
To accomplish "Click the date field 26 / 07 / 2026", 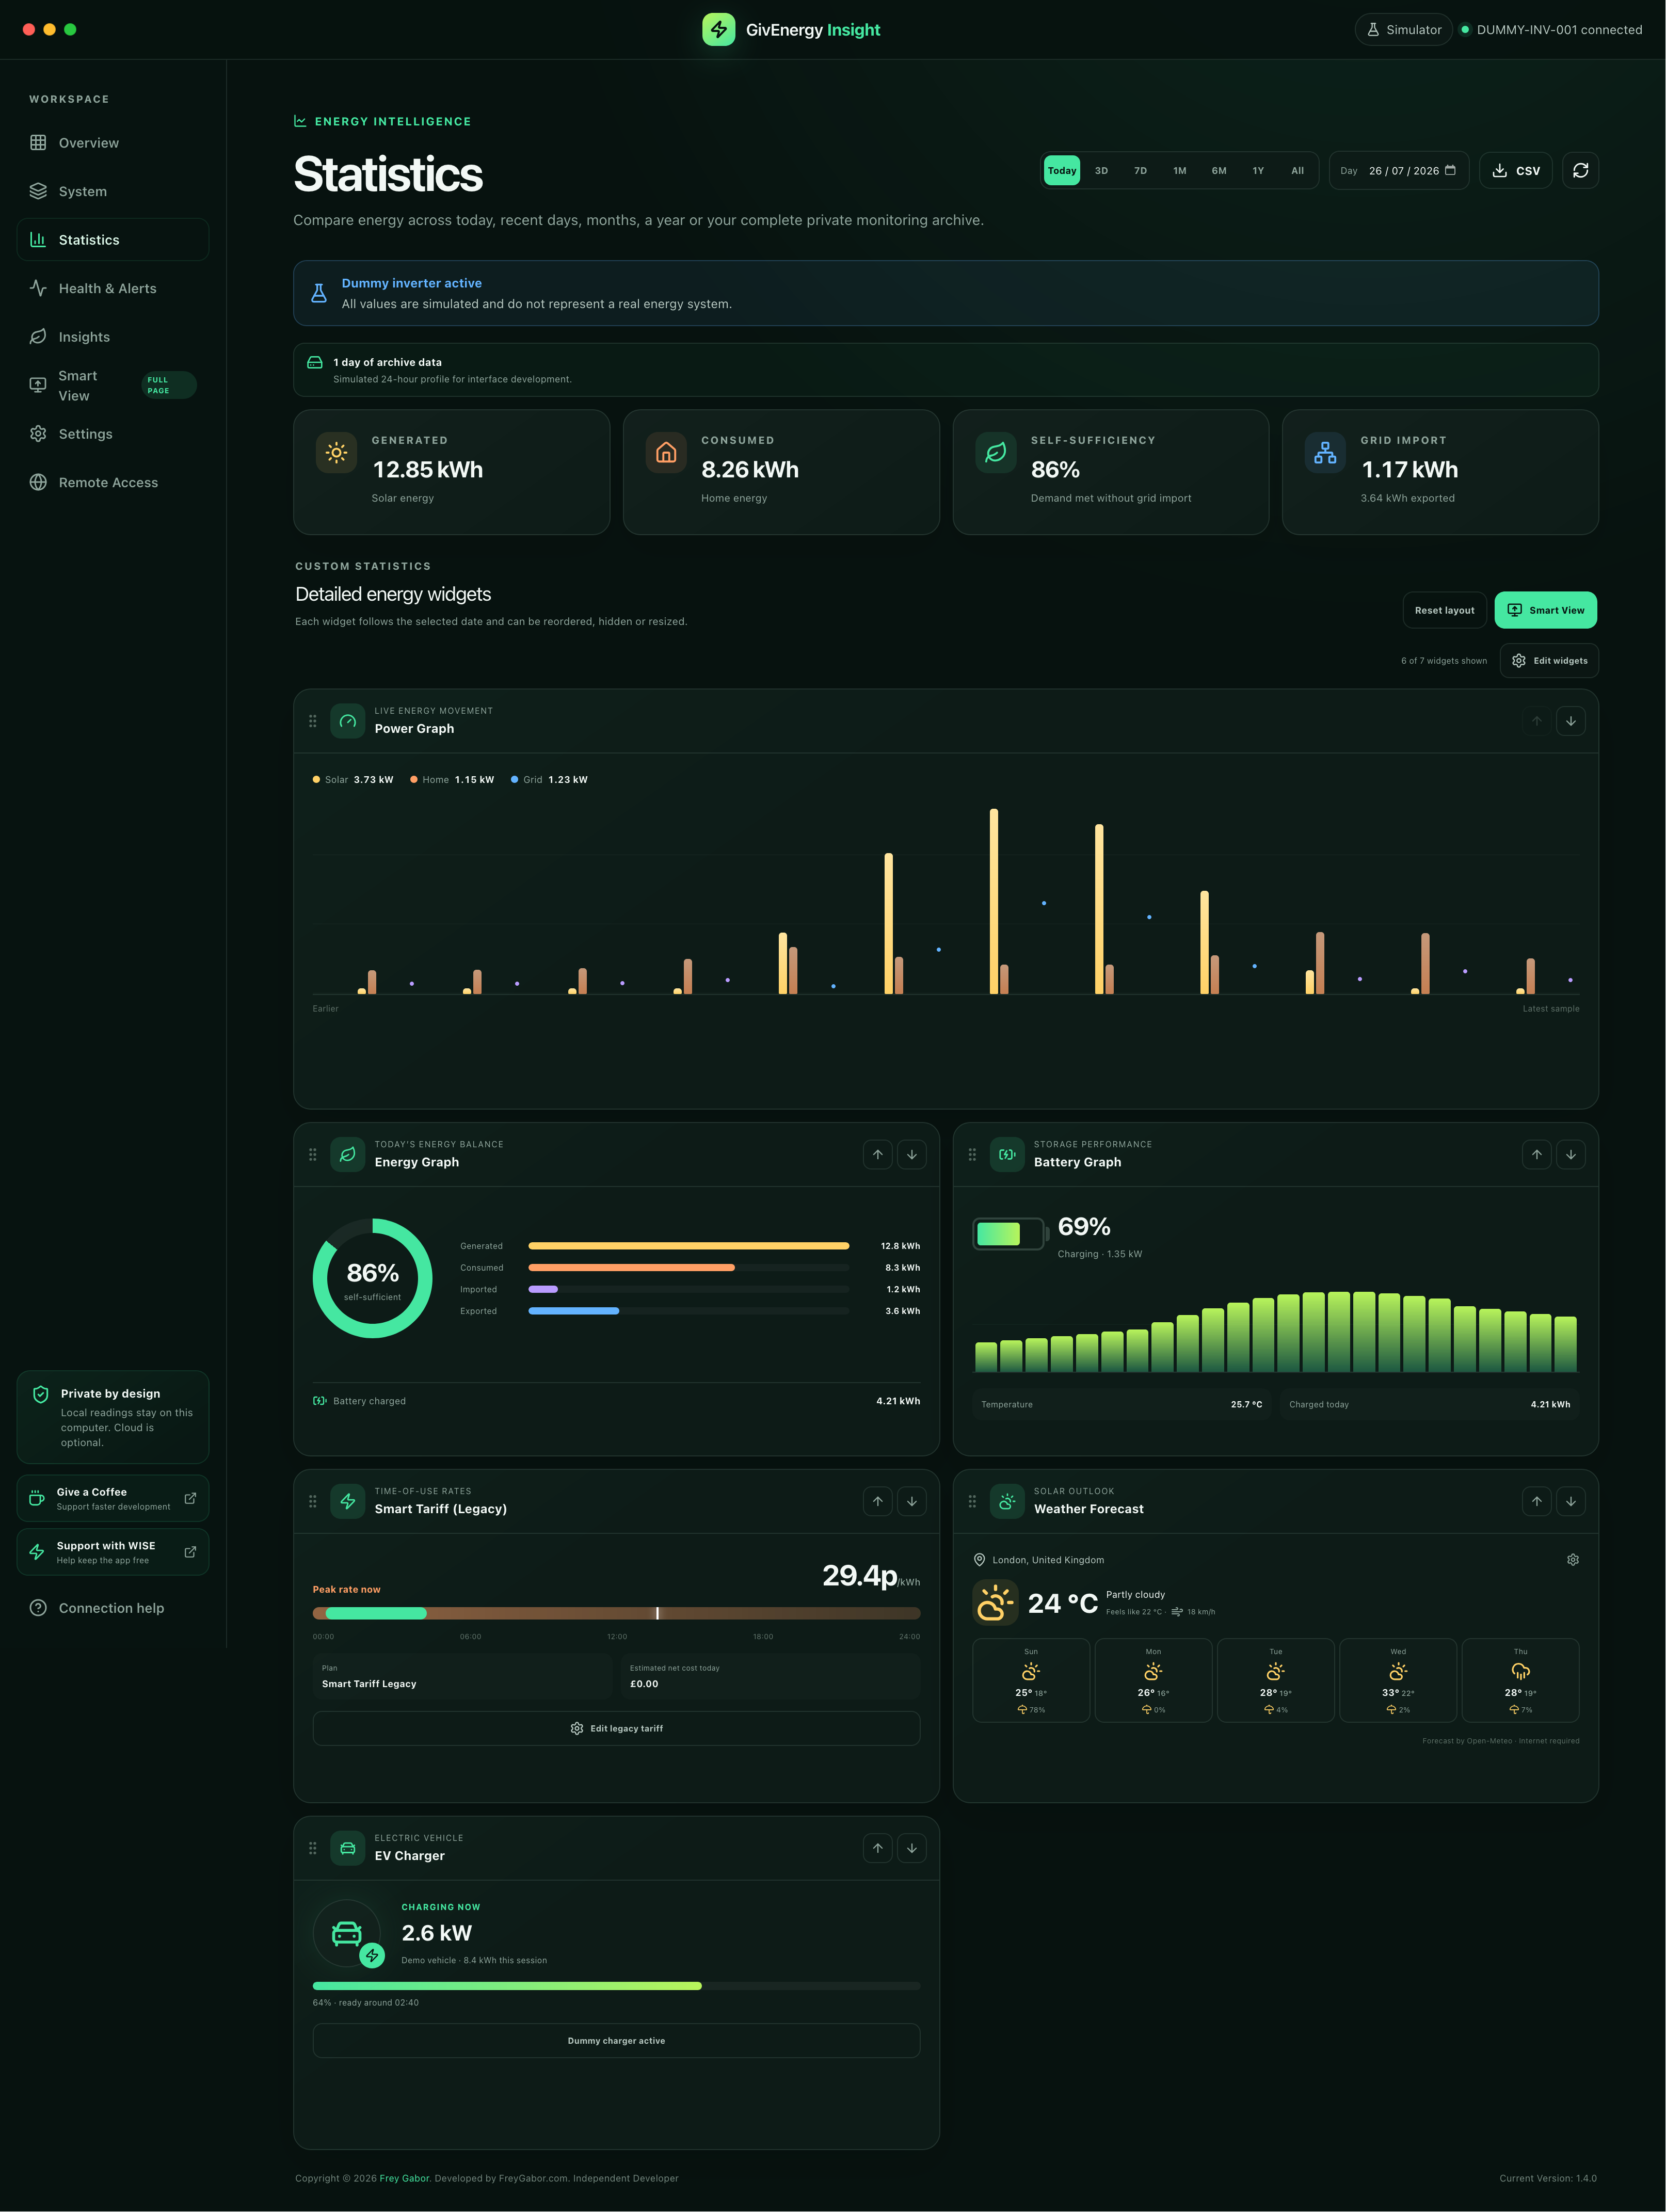I will pos(1399,171).
